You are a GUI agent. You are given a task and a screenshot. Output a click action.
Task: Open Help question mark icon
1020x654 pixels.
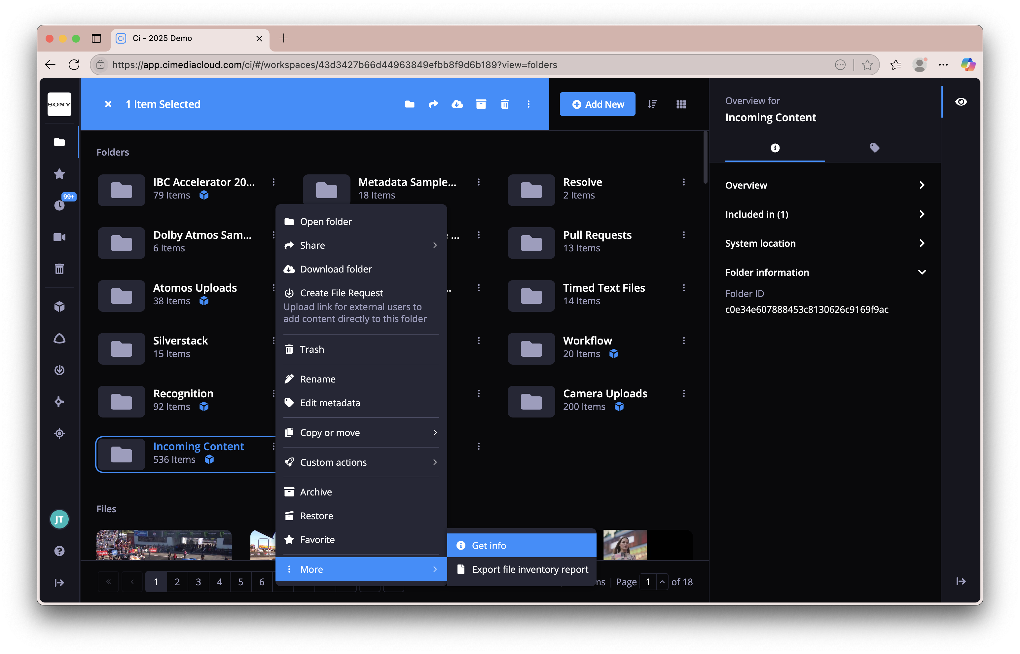[x=59, y=551]
